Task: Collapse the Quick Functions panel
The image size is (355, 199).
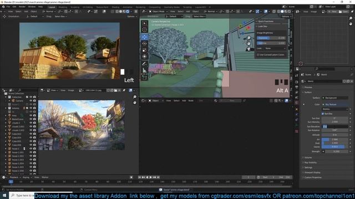Action: point(266,21)
